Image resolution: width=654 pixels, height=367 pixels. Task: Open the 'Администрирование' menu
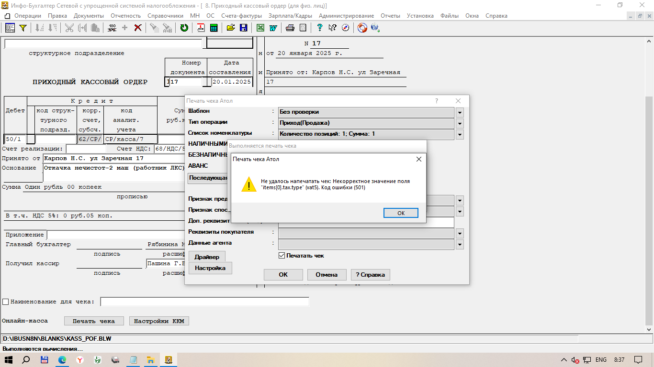coord(347,16)
